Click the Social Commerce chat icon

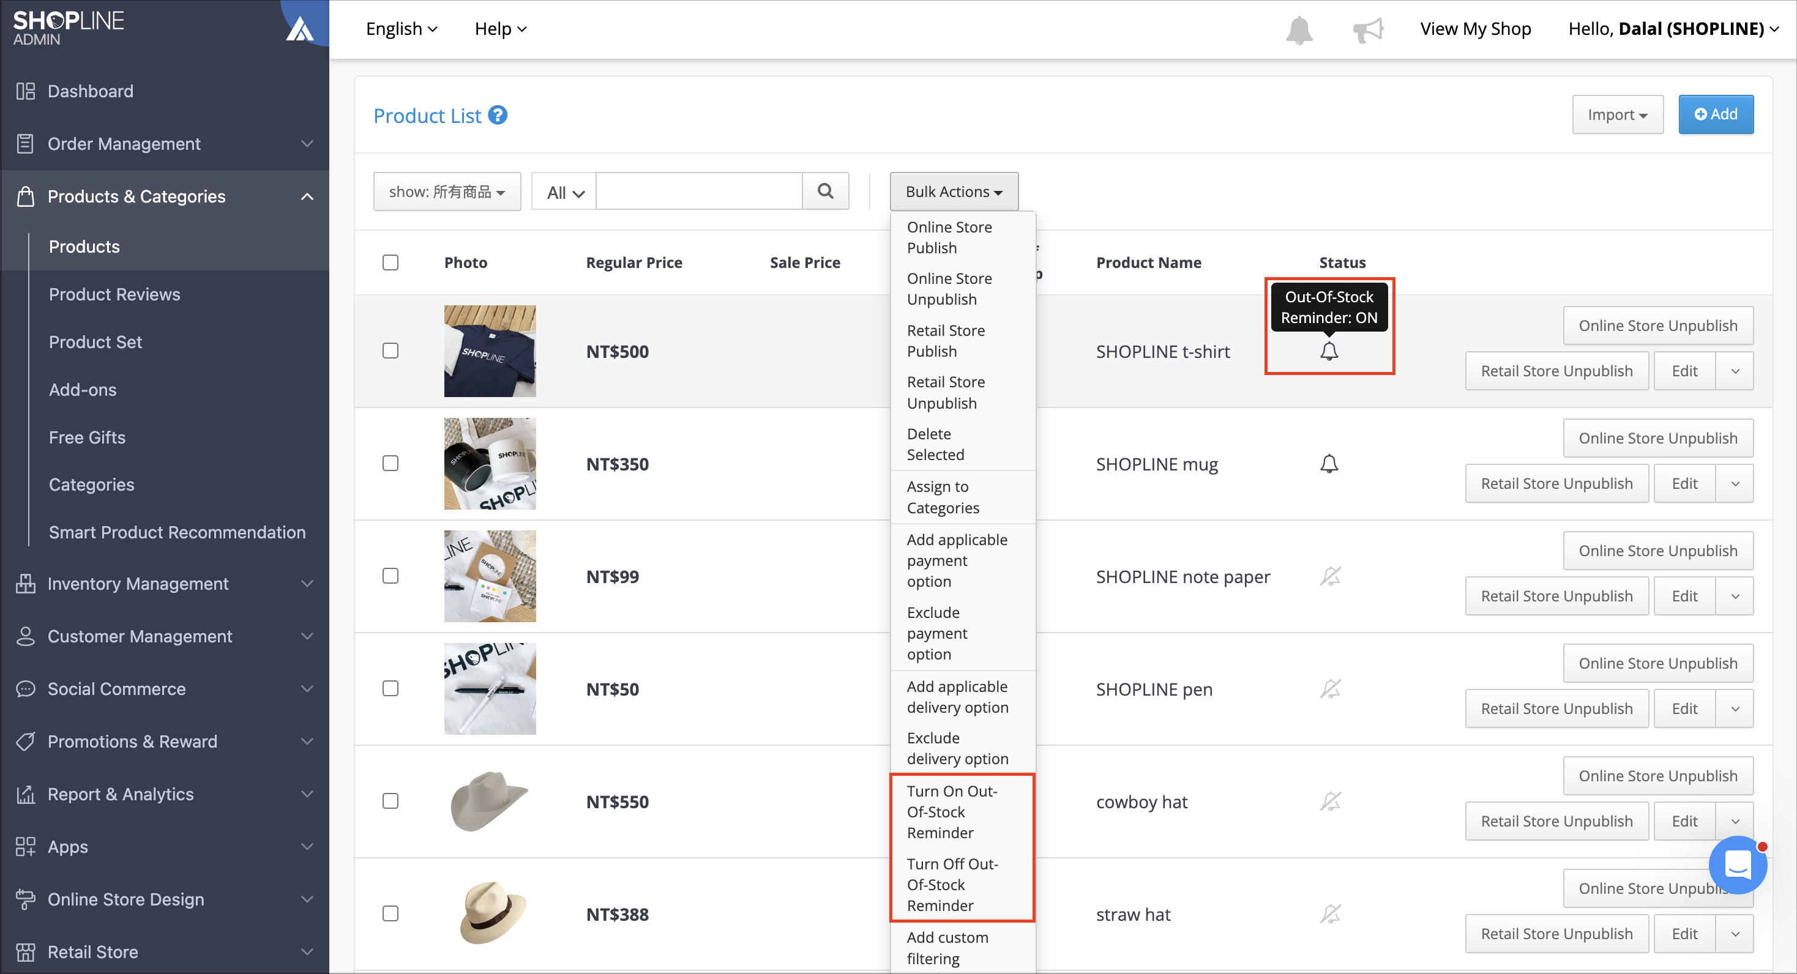(26, 689)
